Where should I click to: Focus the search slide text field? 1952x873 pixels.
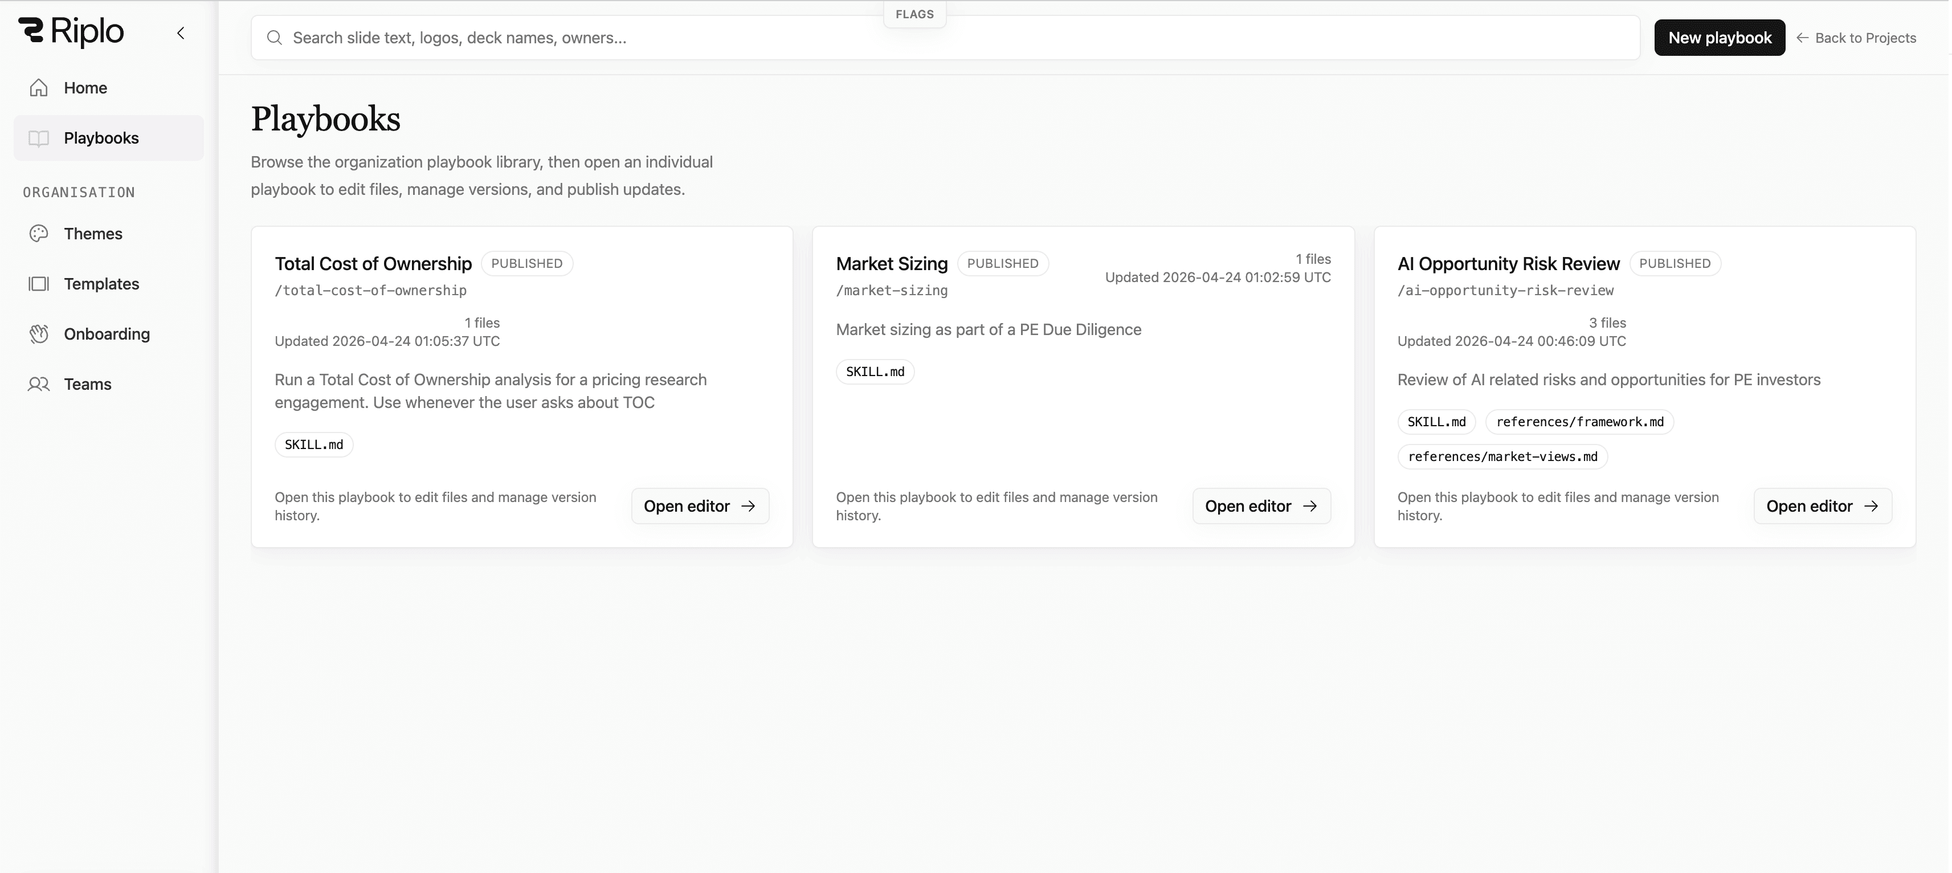(945, 38)
